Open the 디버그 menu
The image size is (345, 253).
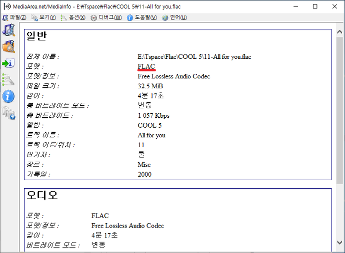pyautogui.click(x=106, y=17)
